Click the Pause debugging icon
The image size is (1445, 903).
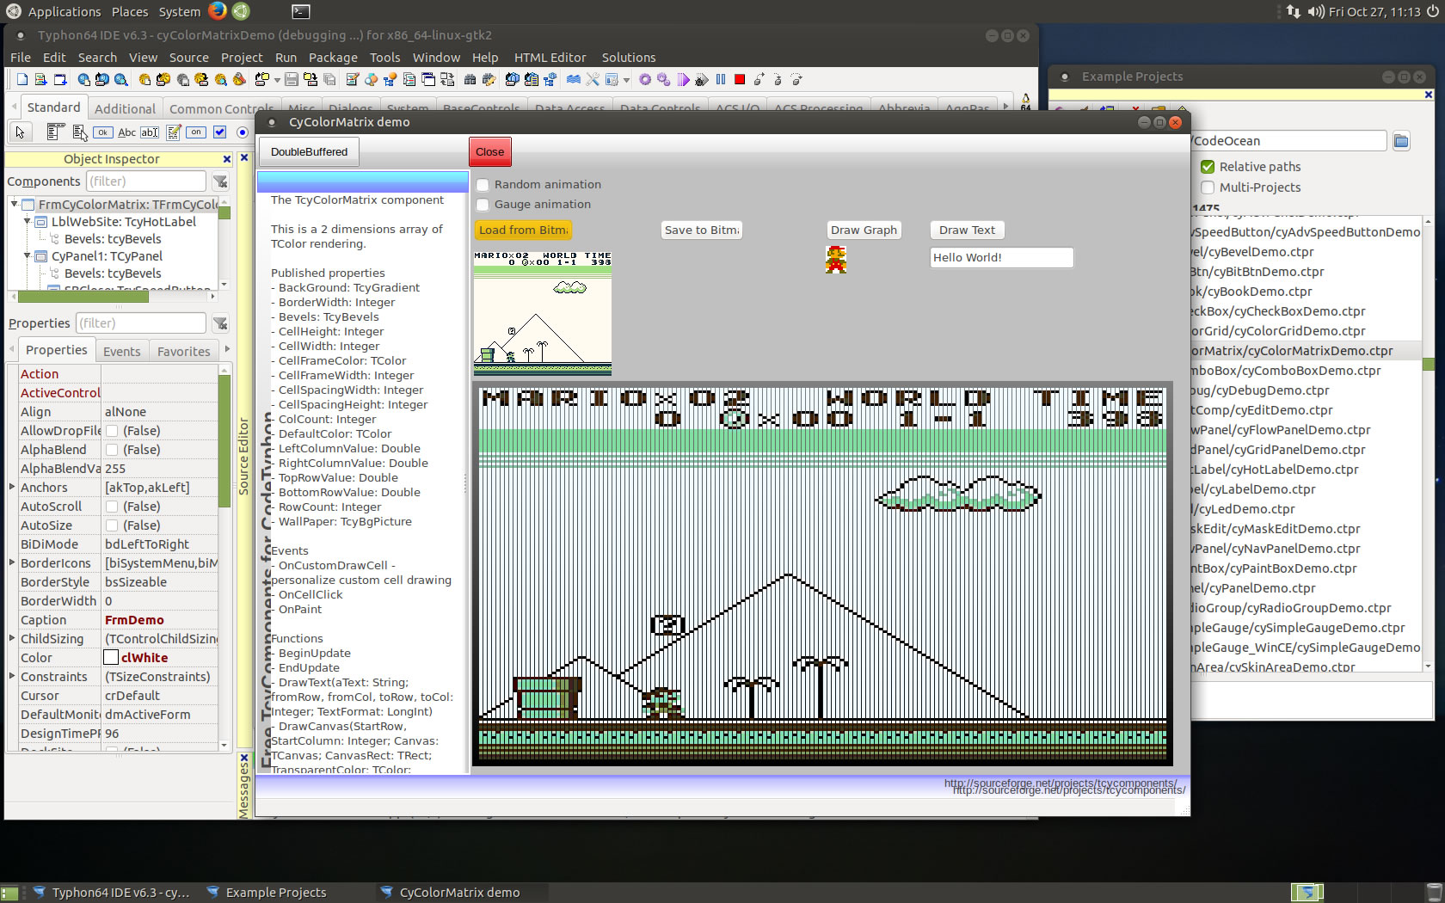(x=721, y=80)
